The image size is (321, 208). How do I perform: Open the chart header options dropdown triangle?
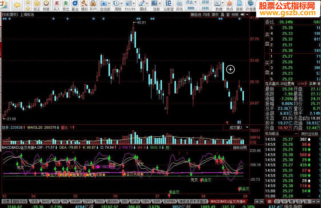click(247, 15)
